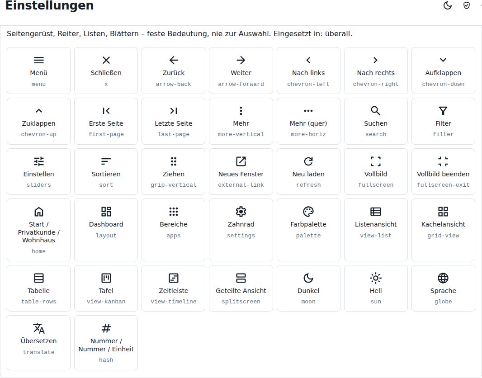Screen dimensions: 482x378
Task: Click the Nach rechts chevron-right tile
Action: click(x=376, y=71)
